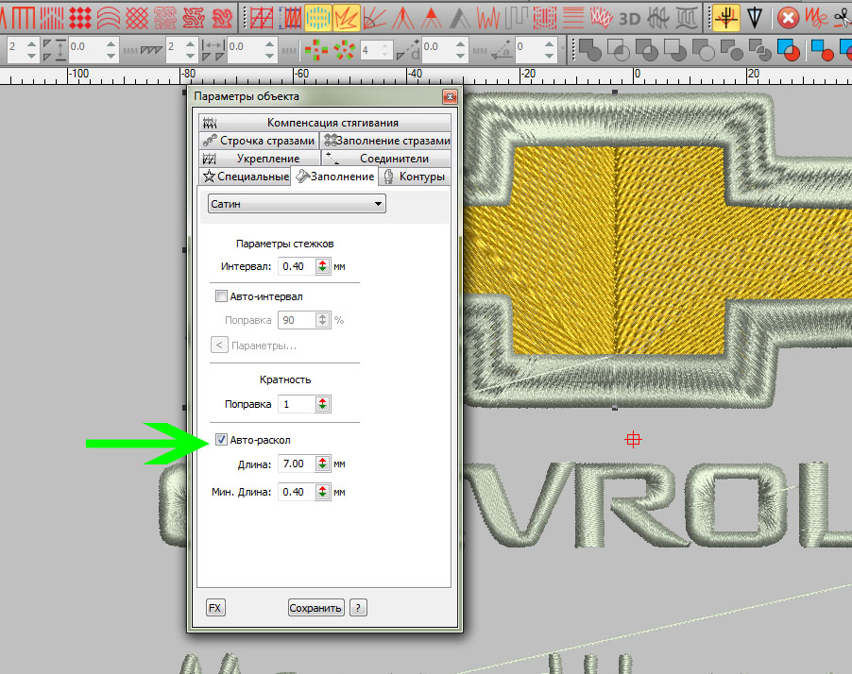The image size is (852, 674).
Task: Click the blue square red circle combine icon
Action: (x=788, y=50)
